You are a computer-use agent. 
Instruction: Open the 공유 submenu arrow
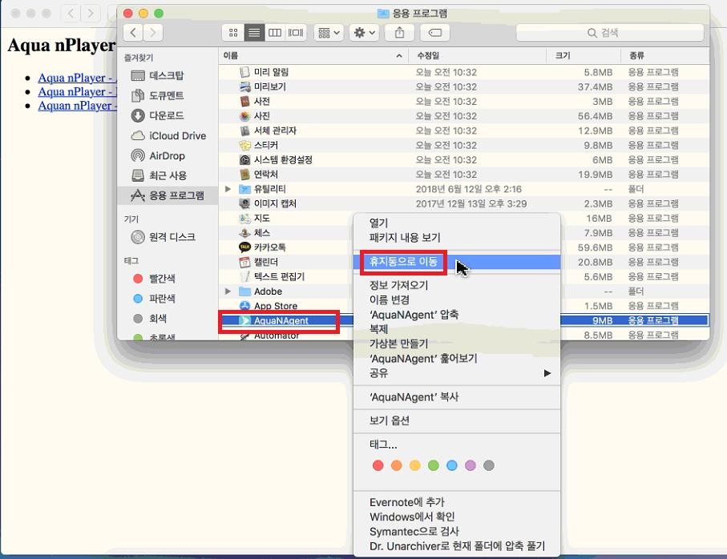pyautogui.click(x=547, y=373)
